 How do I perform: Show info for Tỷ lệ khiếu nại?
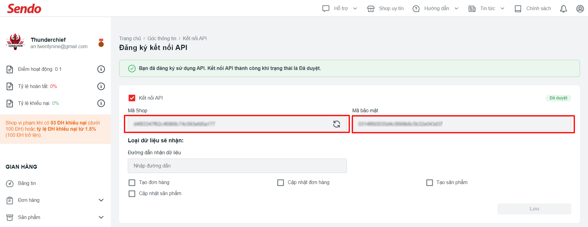(x=101, y=103)
